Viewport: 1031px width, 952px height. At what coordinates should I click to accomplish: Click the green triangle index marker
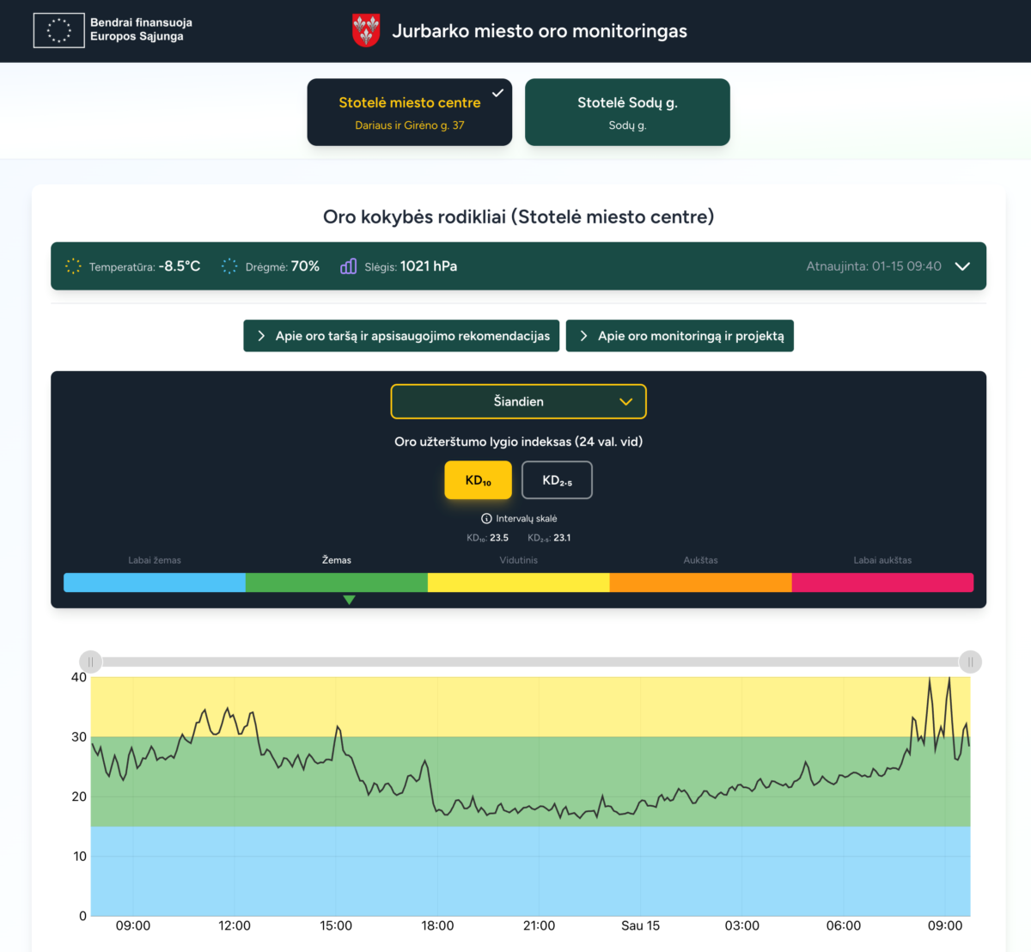click(x=349, y=600)
